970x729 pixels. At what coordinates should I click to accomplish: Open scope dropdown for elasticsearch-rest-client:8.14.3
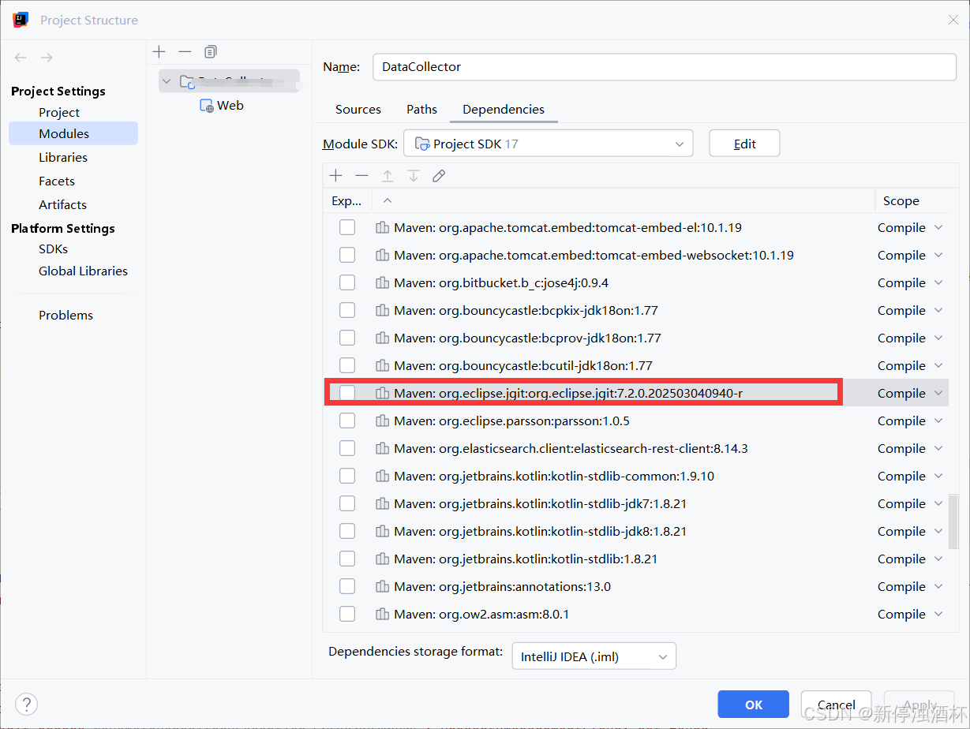[938, 448]
